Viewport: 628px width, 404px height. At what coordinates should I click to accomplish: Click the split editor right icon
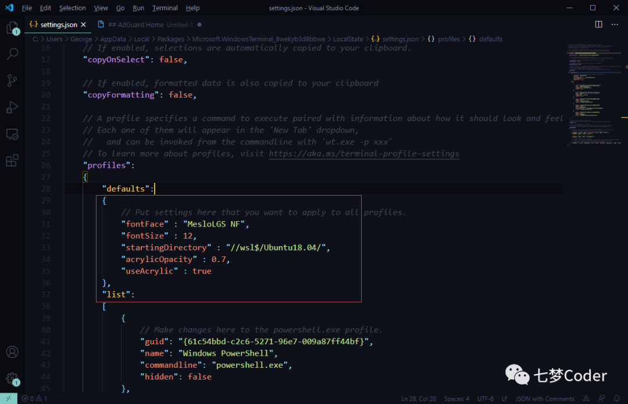click(598, 24)
